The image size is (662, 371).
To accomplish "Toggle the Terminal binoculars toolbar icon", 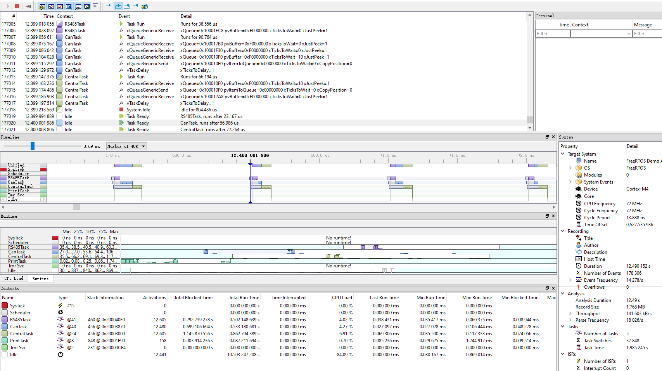I will [78, 6].
